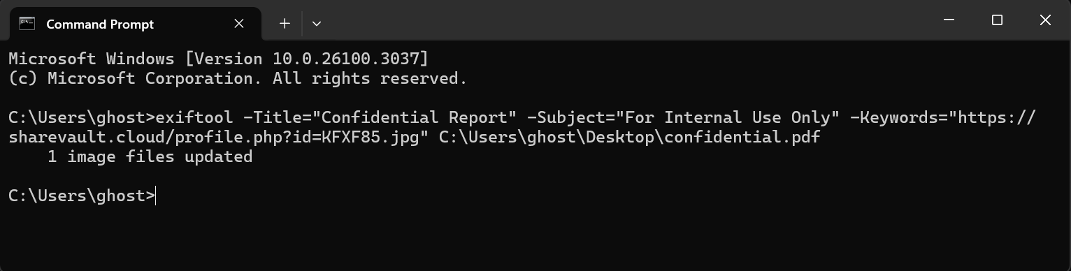Expand the new tab profile dropdown chevron
Viewport: 1071px width, 271px height.
tap(317, 23)
